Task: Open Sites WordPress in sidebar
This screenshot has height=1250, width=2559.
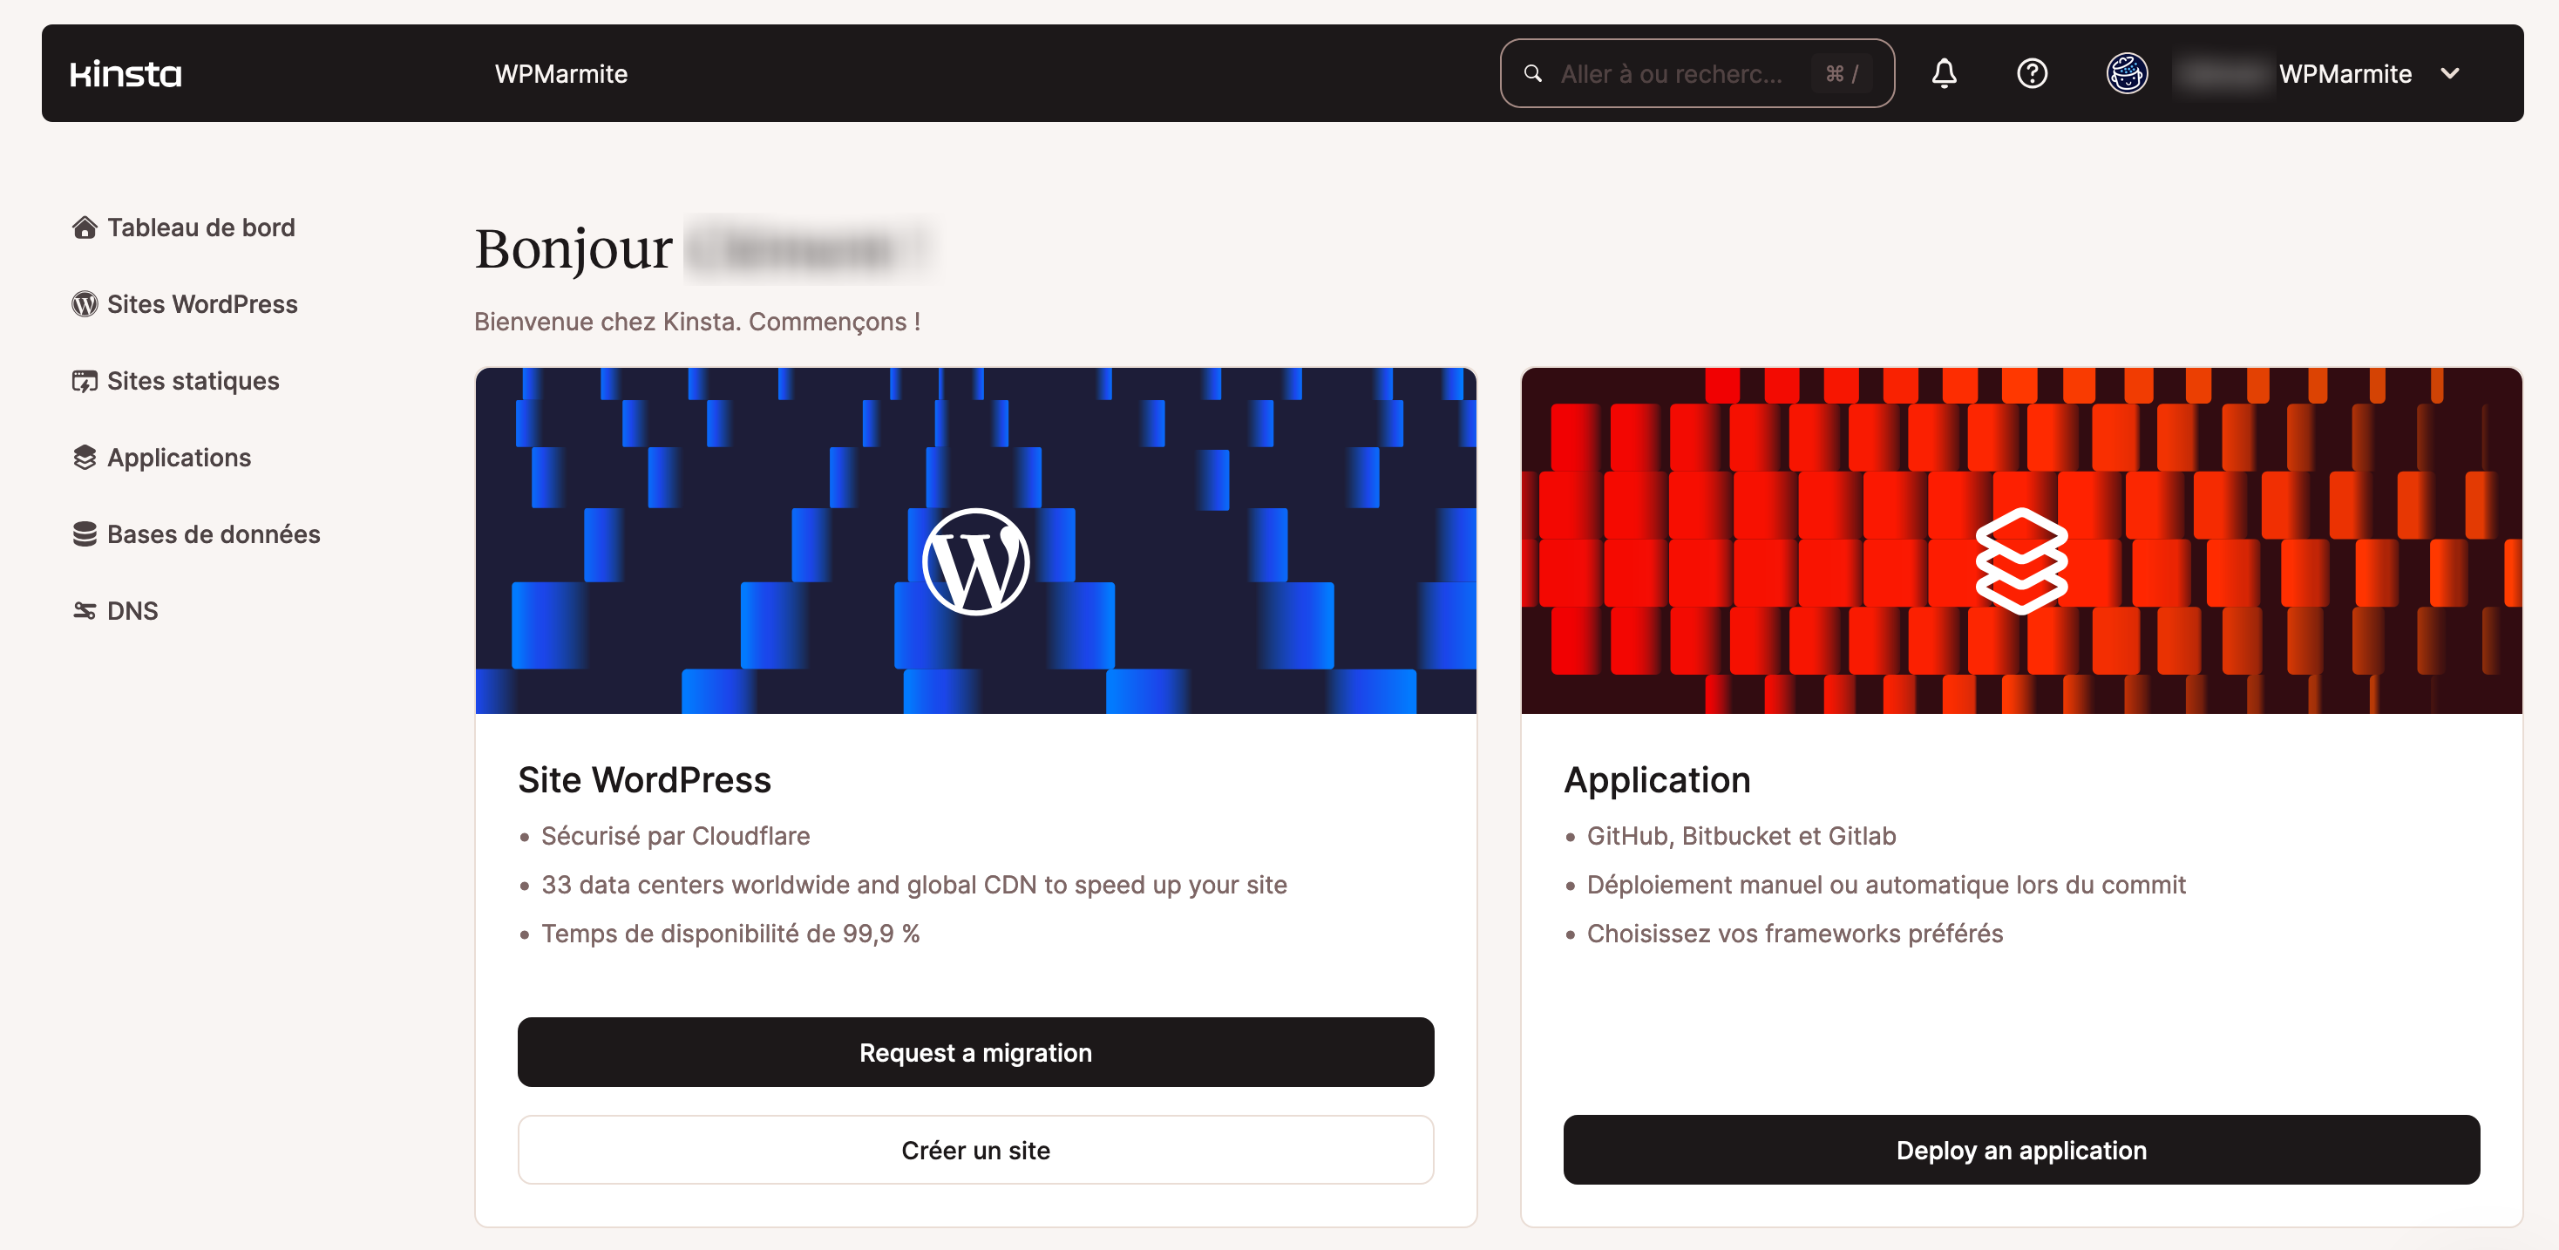Action: point(185,304)
